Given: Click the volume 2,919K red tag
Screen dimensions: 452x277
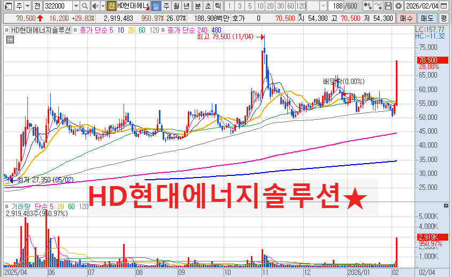Looking at the screenshot, I should [433, 237].
